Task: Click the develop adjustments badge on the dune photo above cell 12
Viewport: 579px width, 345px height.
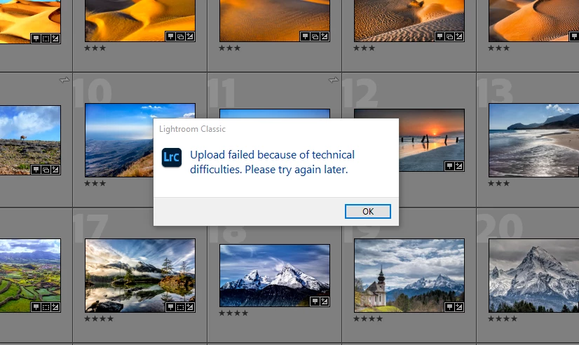Action: coord(459,36)
